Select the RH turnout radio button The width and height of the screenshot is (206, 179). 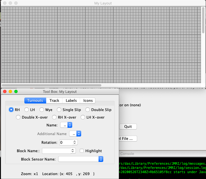tap(11, 110)
